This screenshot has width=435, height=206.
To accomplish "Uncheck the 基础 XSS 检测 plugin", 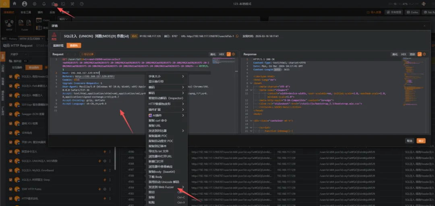I will click(10, 124).
